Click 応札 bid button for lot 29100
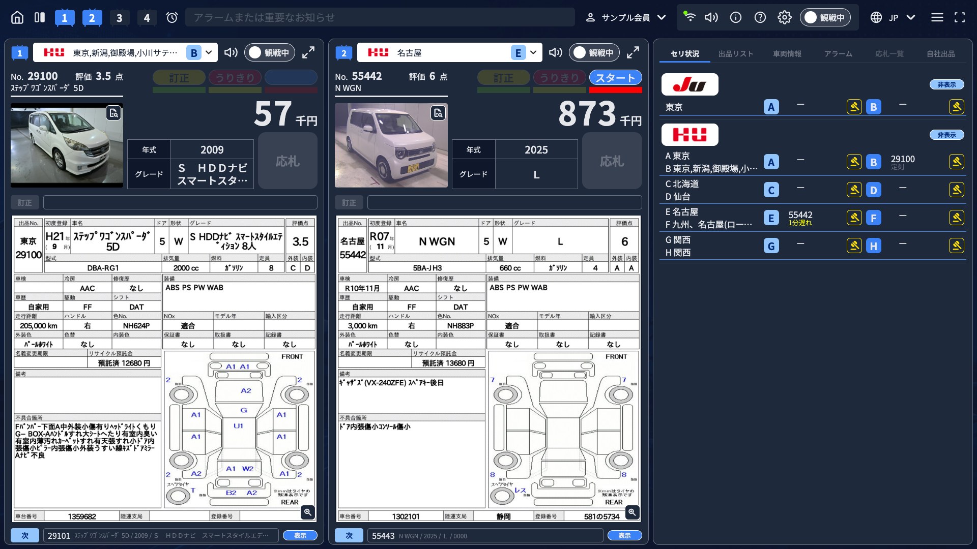The image size is (977, 549). 288,161
